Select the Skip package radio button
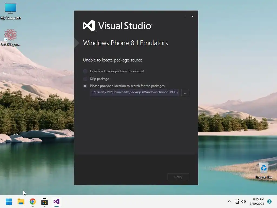 pyautogui.click(x=85, y=79)
